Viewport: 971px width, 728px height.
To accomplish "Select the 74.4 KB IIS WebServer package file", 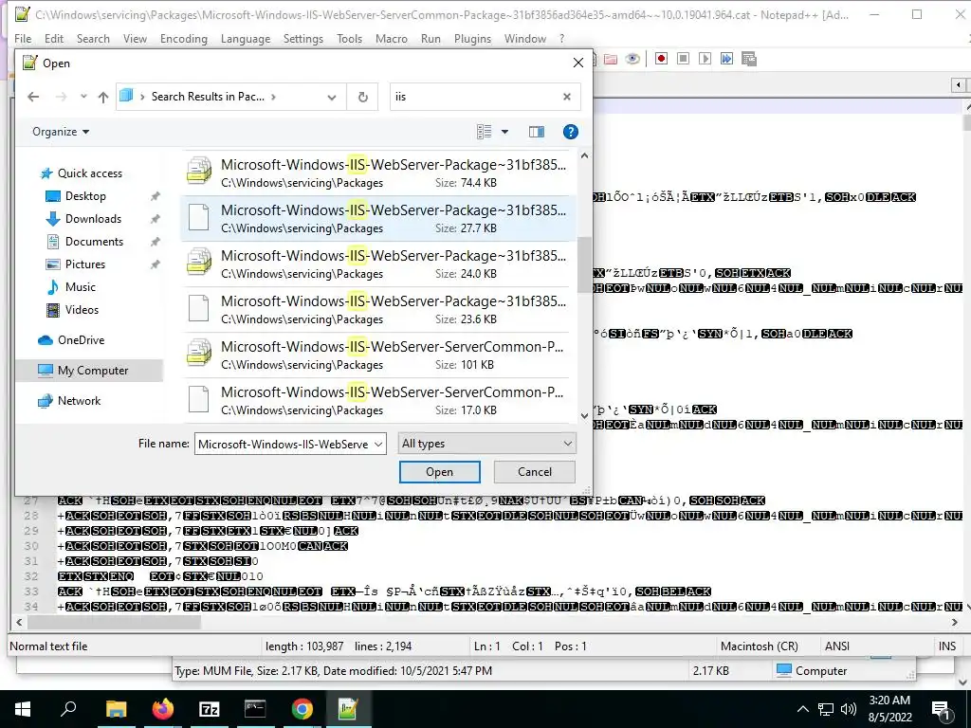I will click(x=376, y=173).
